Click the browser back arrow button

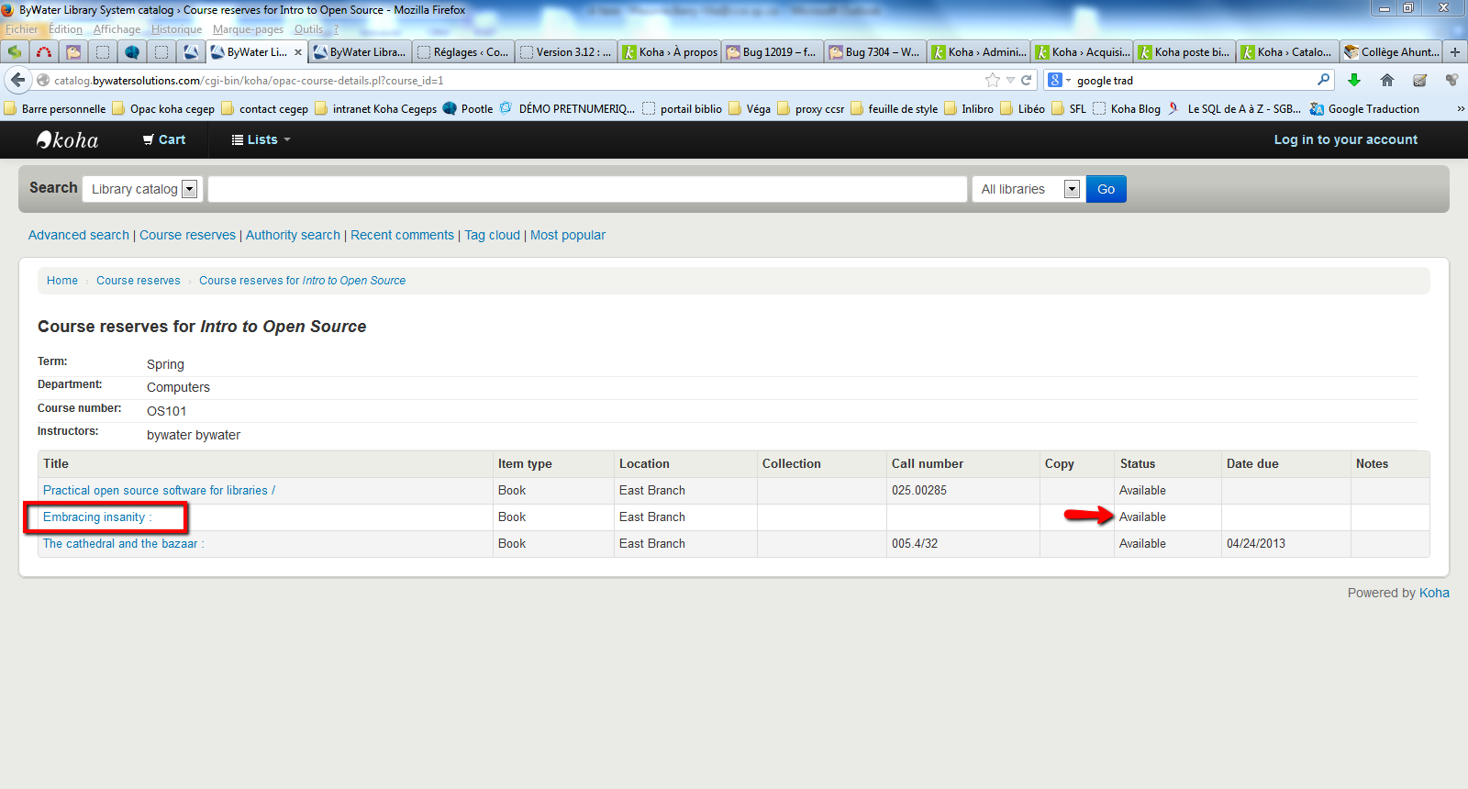[17, 80]
